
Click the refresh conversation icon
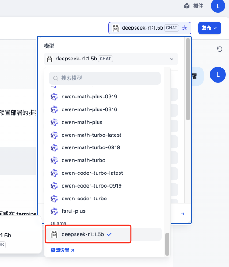219,49
